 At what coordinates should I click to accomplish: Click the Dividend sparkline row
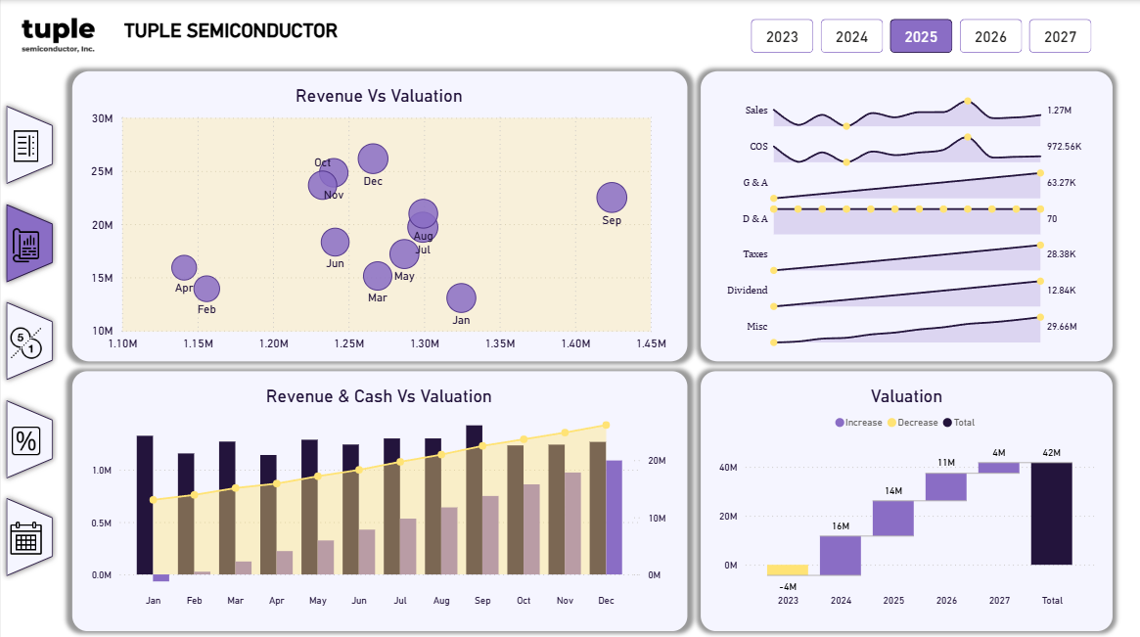coord(907,293)
